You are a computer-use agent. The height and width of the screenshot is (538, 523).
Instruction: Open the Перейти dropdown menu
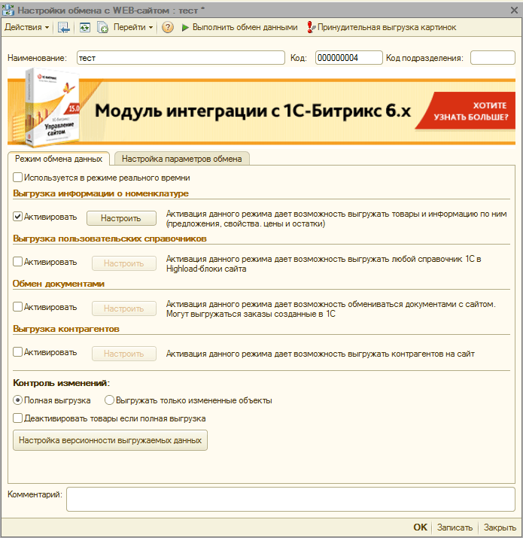[133, 27]
